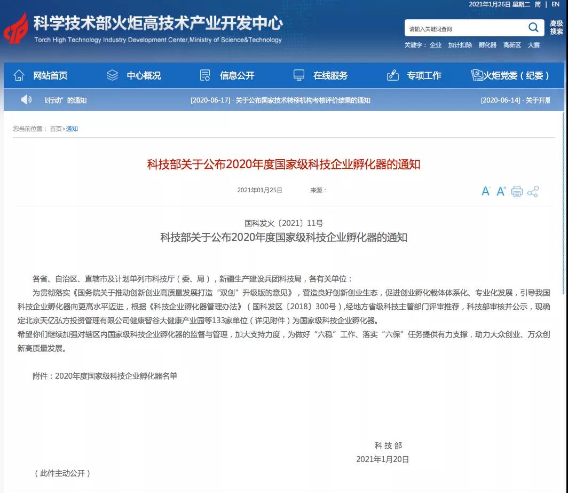Click the "行动"的通知 ticker item
Viewport: 568px width, 493px height.
coord(66,100)
